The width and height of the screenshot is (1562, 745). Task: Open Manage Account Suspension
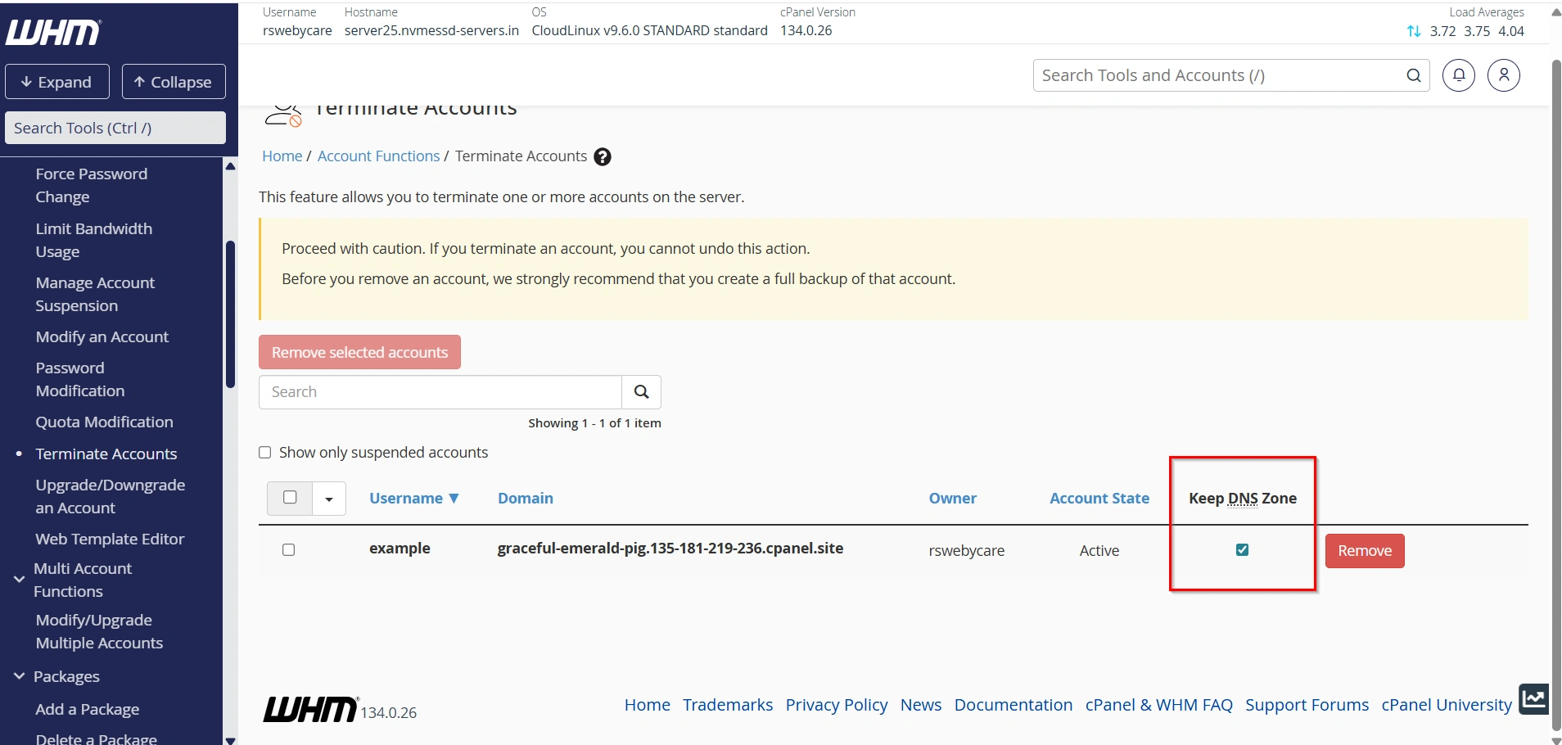(x=95, y=294)
